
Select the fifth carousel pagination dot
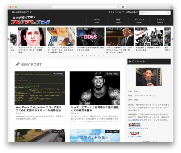pyautogui.click(x=95, y=56)
